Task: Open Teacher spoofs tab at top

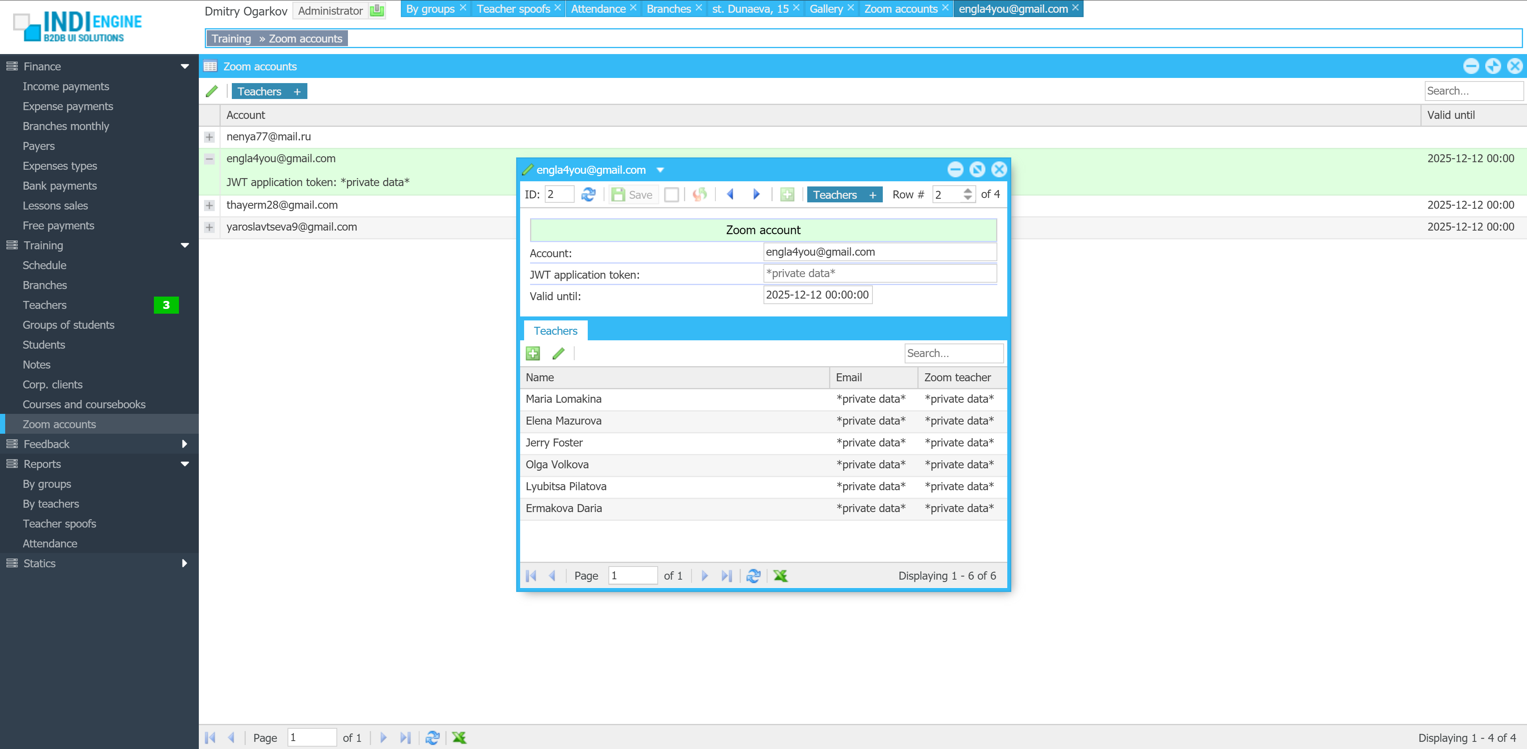Action: (x=513, y=9)
